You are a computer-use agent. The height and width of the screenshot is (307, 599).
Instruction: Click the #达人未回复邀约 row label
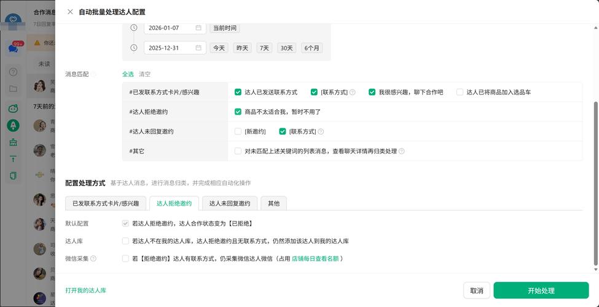[x=151, y=131]
